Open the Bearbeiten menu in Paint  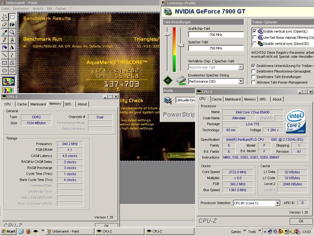click(21, 9)
